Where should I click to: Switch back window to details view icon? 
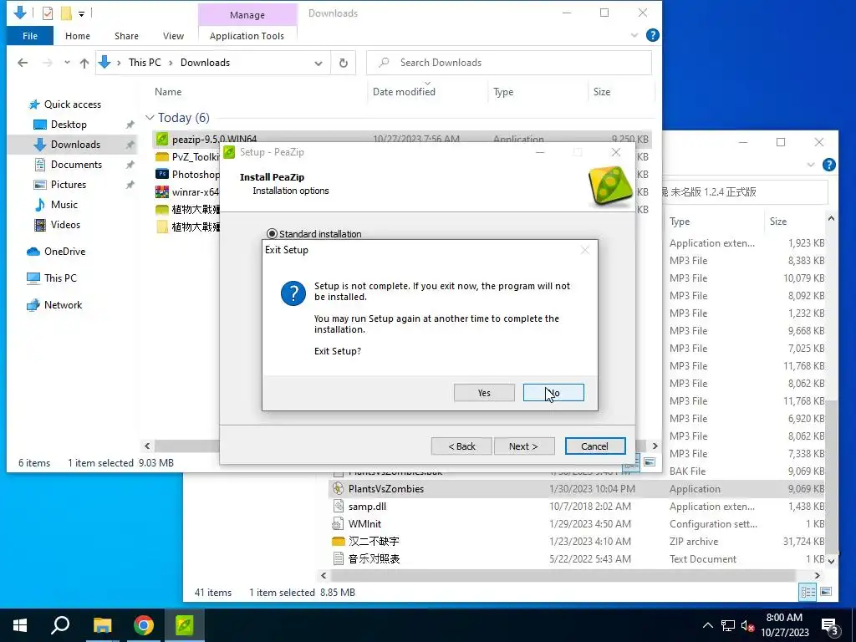808,593
